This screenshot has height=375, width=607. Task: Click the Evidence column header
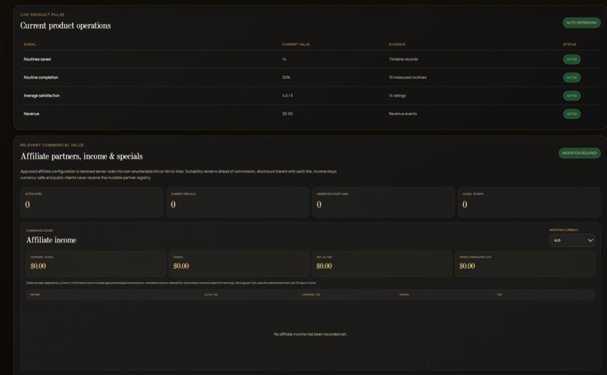[x=397, y=44]
